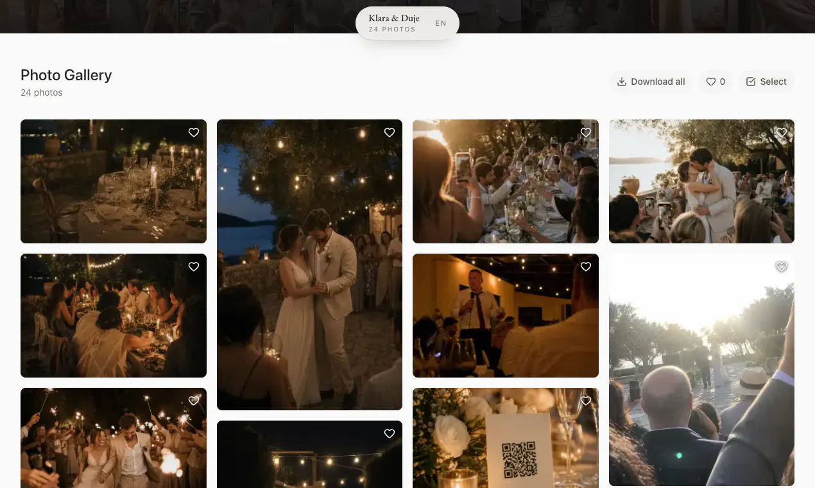Show favorites using the heart 0 counter

click(716, 82)
